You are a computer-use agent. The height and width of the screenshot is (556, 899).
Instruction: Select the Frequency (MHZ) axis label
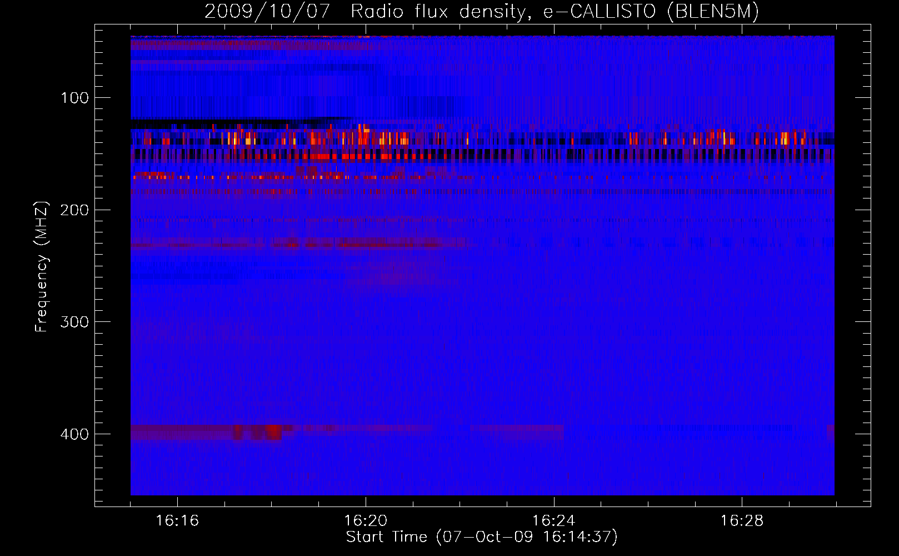point(42,266)
